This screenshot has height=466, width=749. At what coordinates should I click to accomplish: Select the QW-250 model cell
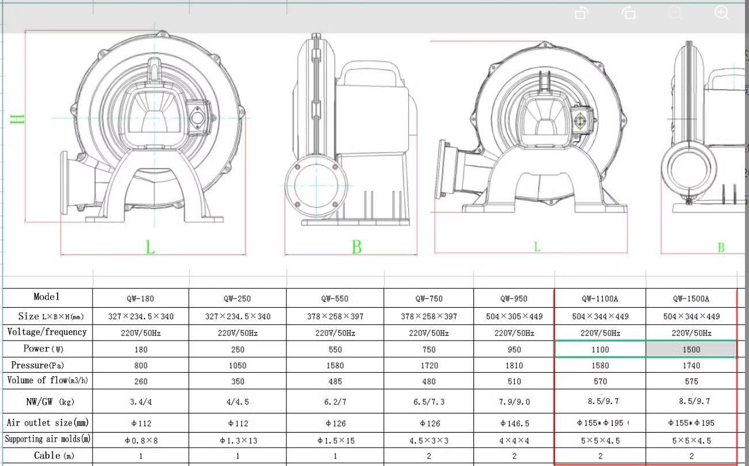pos(237,299)
